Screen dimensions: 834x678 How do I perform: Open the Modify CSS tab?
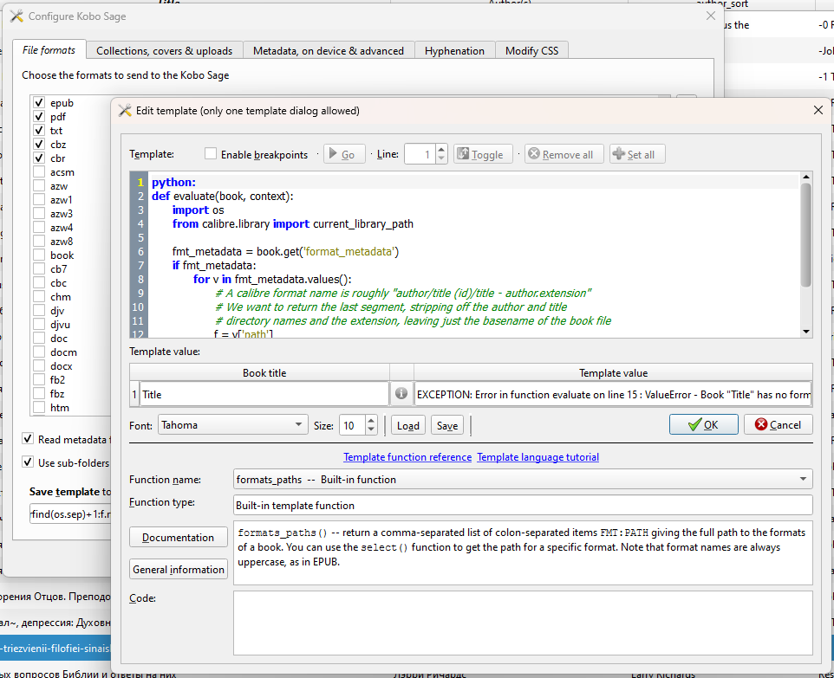point(532,50)
